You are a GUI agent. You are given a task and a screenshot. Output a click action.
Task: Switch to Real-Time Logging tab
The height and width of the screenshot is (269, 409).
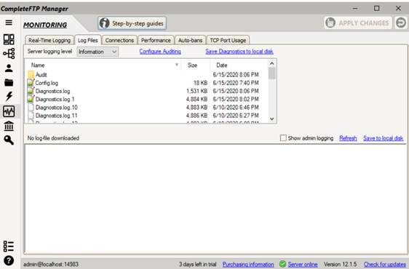pos(49,40)
